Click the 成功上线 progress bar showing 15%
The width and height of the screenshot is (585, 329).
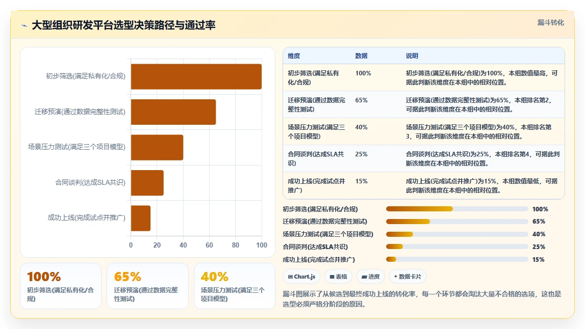pos(457,259)
